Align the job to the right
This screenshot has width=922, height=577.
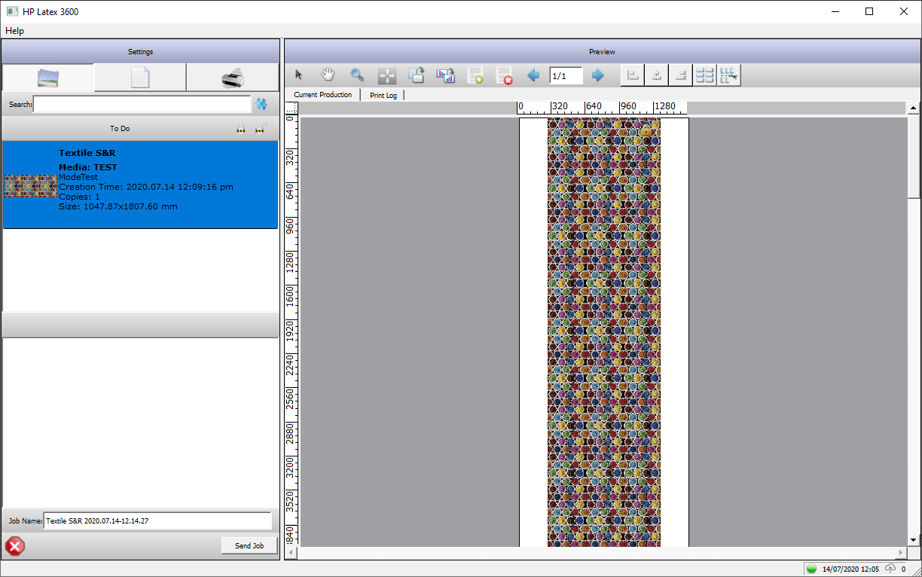[681, 75]
